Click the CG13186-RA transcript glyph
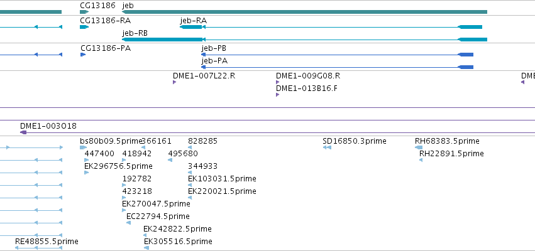The image size is (535, 251). point(84,27)
